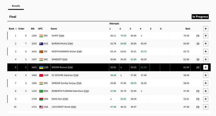Click Morocco flag in EZ ZOUHRI row

41,75
